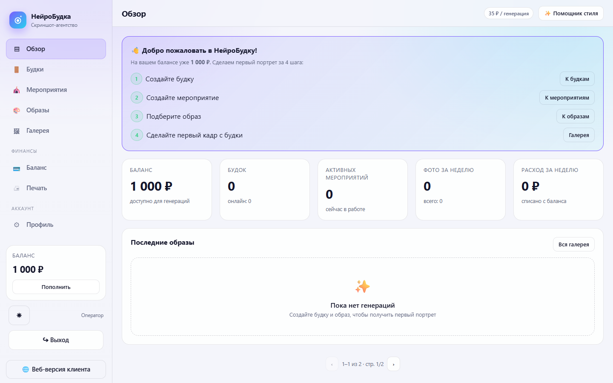Image resolution: width=613 pixels, height=383 pixels.
Task: Click the Галерея button in the welcome card
Action: pyautogui.click(x=579, y=135)
